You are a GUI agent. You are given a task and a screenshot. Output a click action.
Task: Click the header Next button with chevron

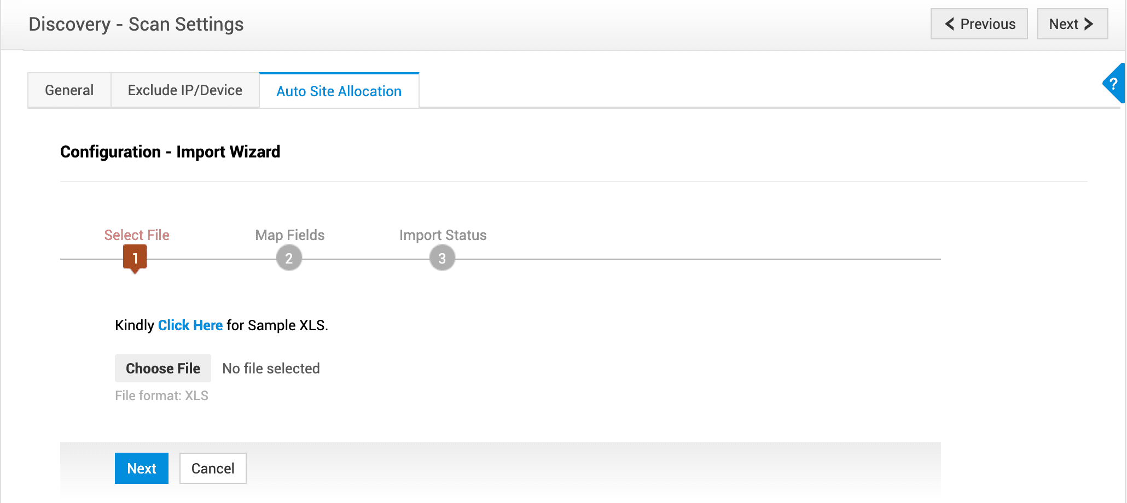tap(1072, 24)
